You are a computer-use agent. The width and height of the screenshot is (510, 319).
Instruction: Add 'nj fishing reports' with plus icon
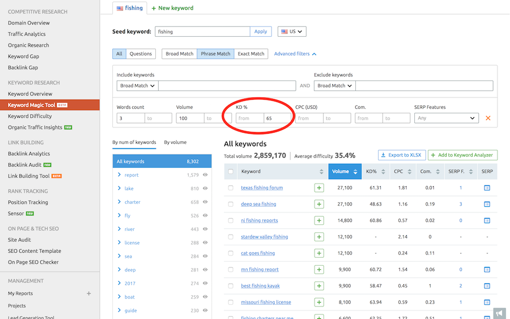(x=318, y=220)
